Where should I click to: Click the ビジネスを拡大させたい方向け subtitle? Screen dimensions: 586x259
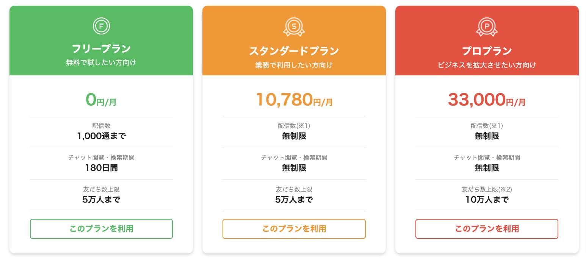point(487,65)
